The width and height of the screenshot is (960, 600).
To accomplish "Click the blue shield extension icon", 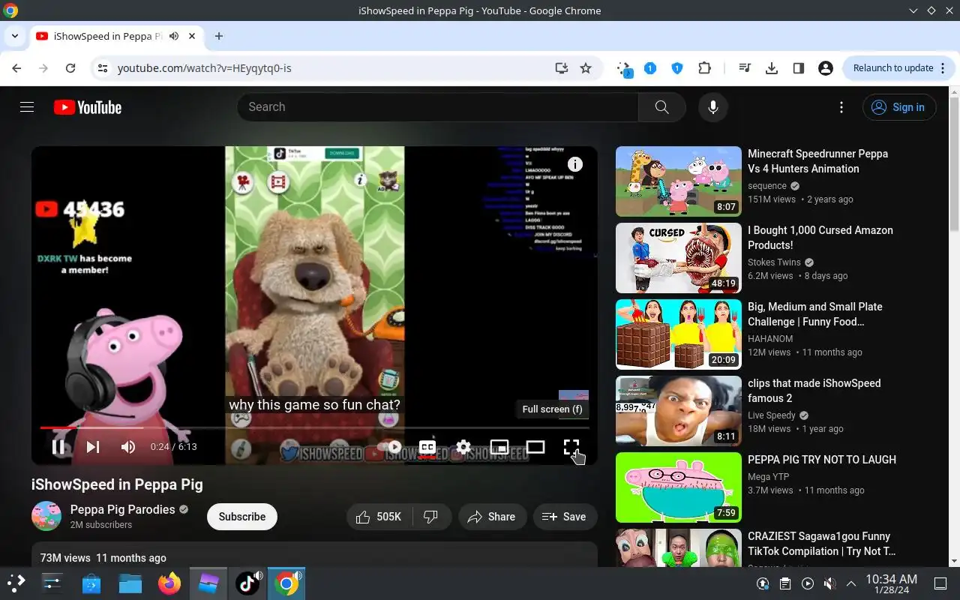I will pyautogui.click(x=677, y=68).
